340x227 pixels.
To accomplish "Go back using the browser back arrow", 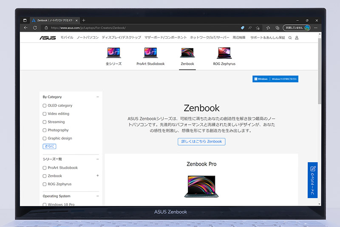I will pyautogui.click(x=25, y=28).
